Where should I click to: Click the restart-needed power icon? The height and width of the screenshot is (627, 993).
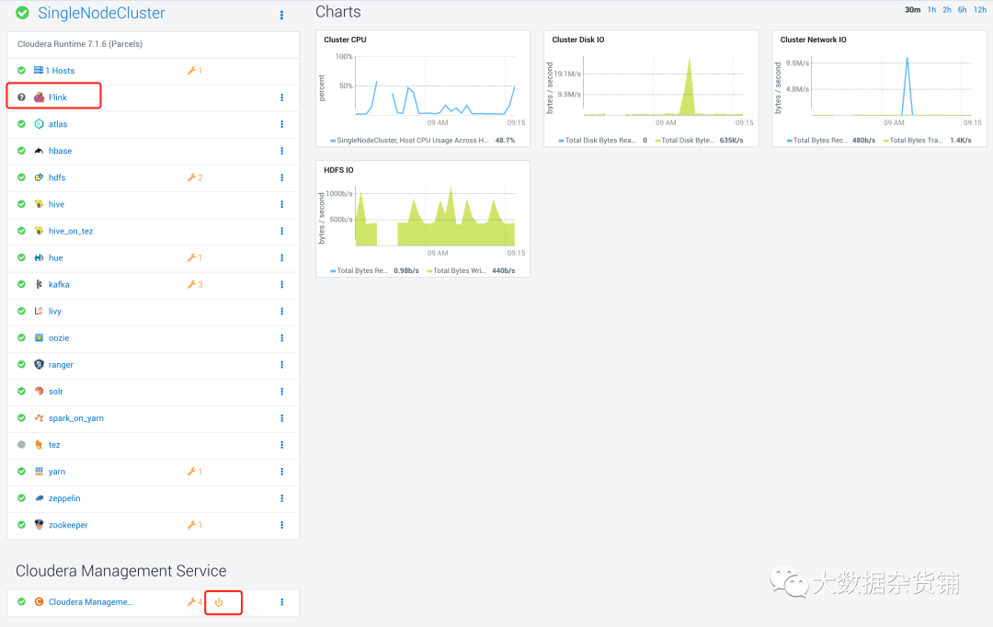(219, 602)
